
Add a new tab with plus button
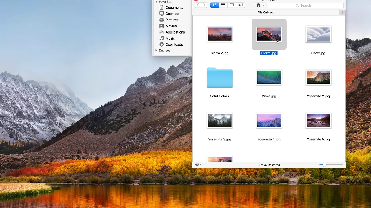(342, 12)
